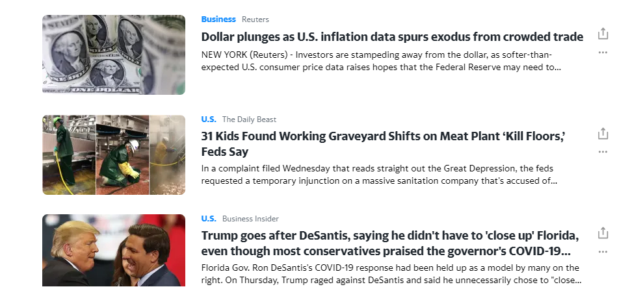Click the Business Insider source label
630x287 pixels.
pyautogui.click(x=250, y=219)
